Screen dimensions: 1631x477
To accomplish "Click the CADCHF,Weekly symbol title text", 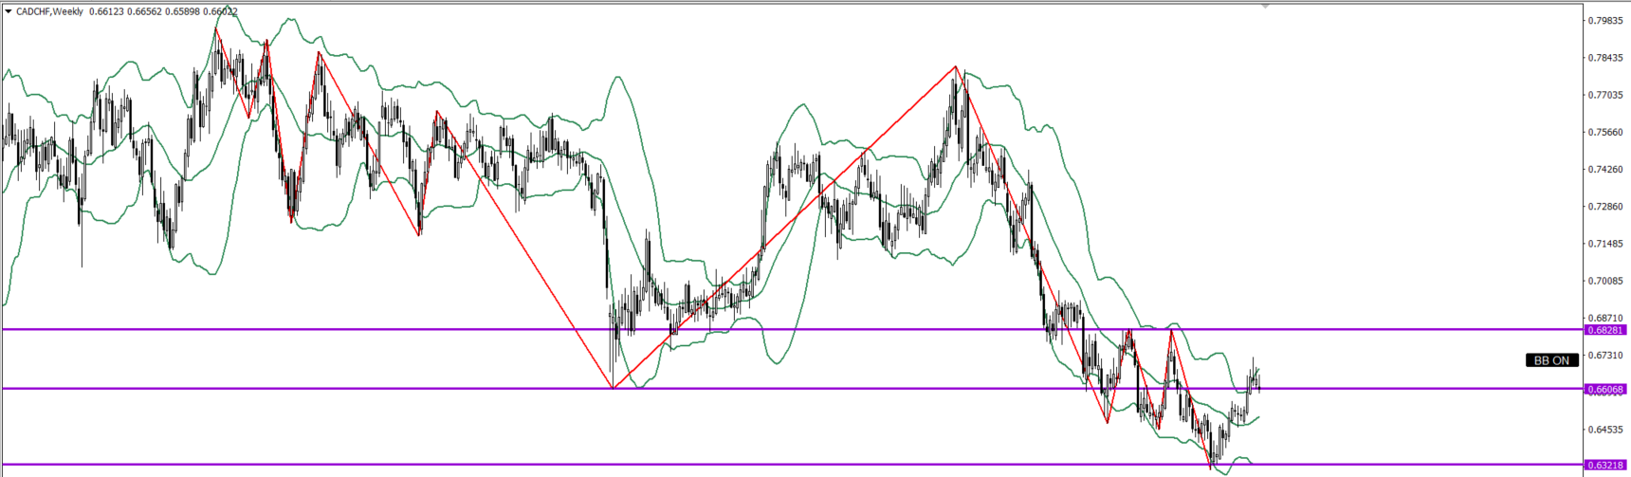I will tap(49, 11).
